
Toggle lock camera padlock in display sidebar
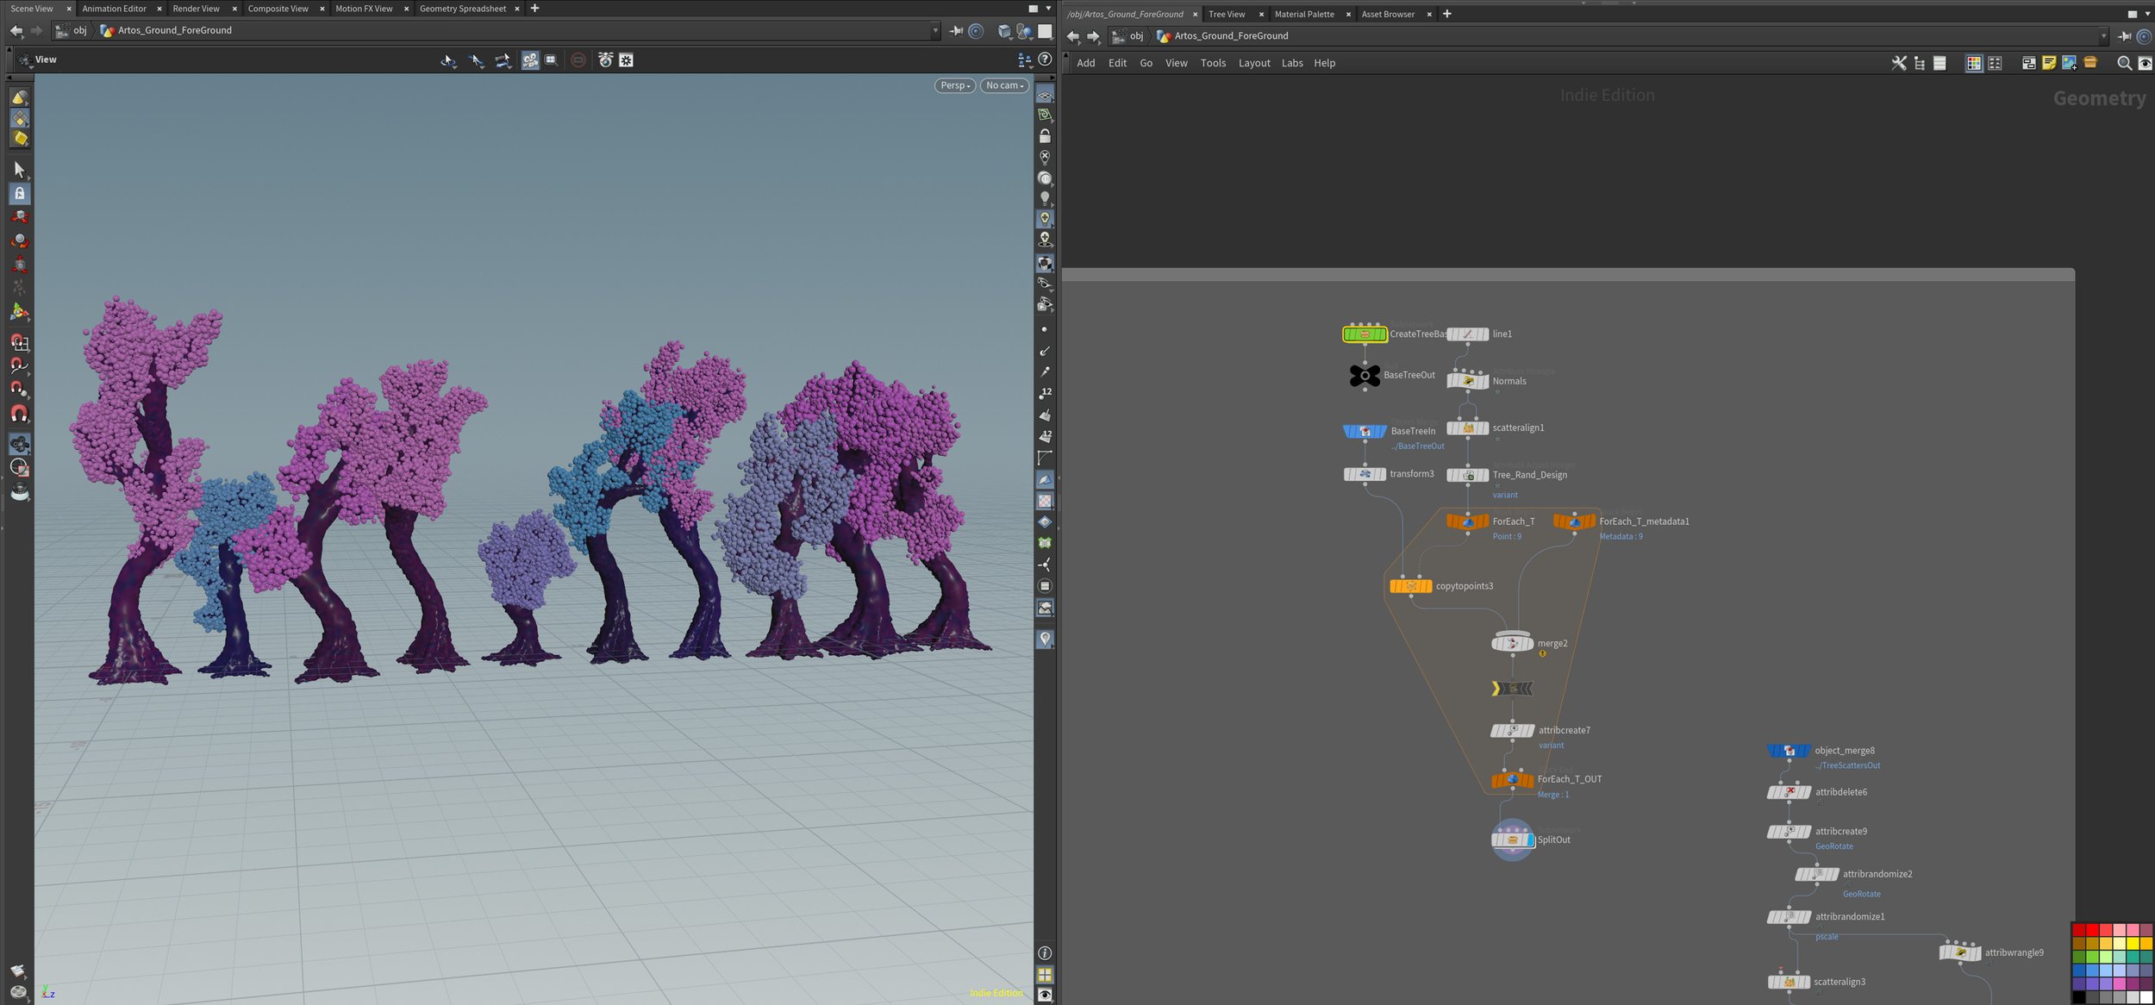click(1045, 136)
